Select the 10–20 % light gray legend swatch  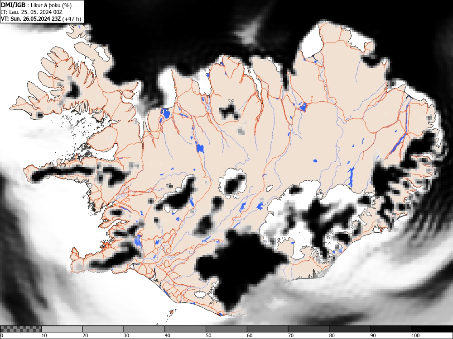coord(62,329)
